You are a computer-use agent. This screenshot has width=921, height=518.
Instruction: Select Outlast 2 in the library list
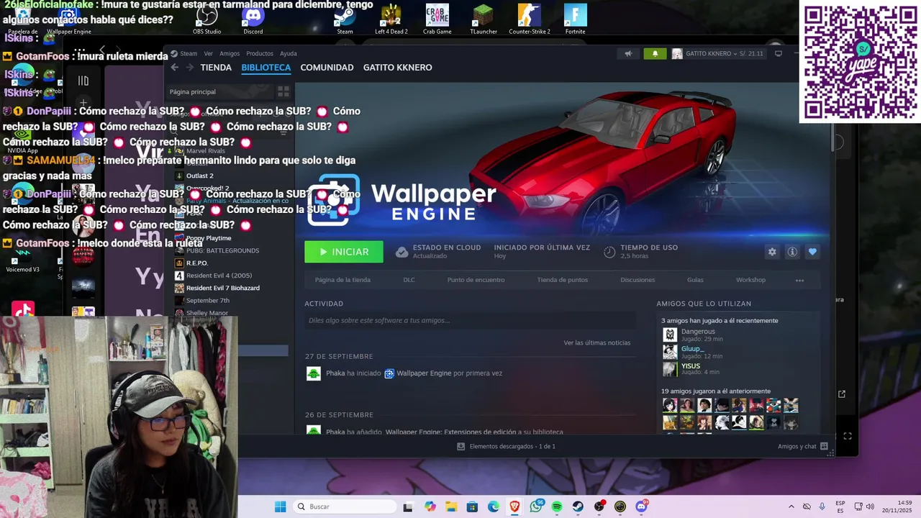(199, 176)
